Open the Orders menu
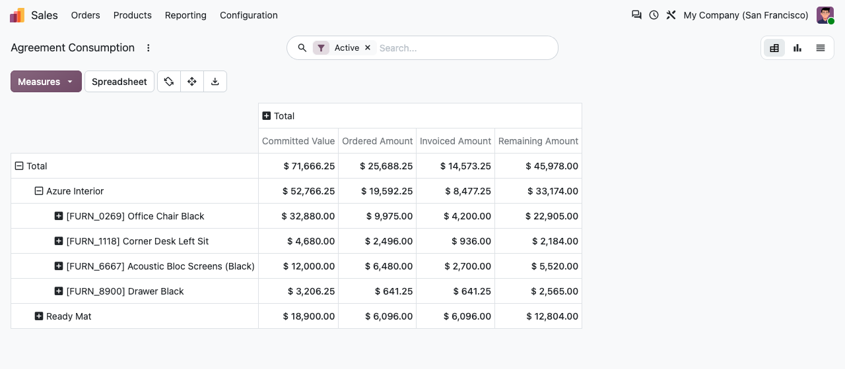 [86, 15]
